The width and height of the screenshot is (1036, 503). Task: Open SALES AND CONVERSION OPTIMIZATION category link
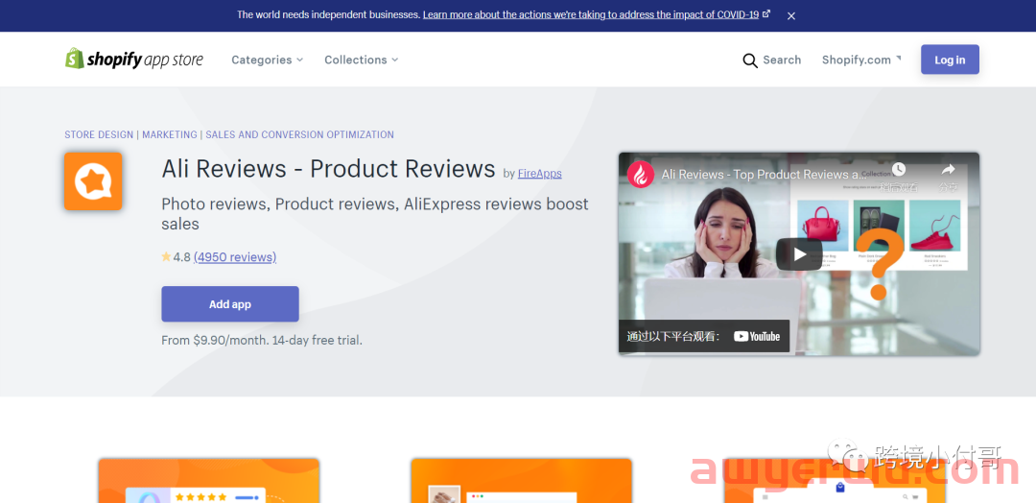tap(300, 134)
